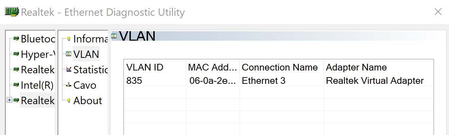Sort by the VLAN ID column header
The image size is (449, 135).
pyautogui.click(x=155, y=67)
